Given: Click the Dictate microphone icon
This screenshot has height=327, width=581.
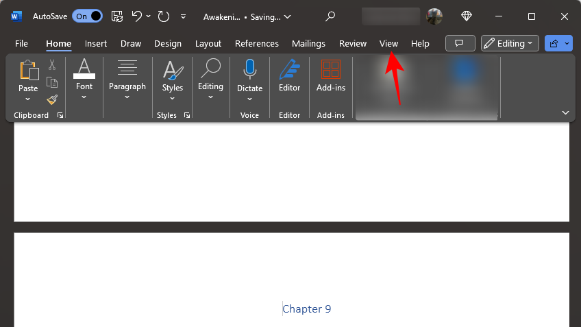Looking at the screenshot, I should click(x=250, y=69).
